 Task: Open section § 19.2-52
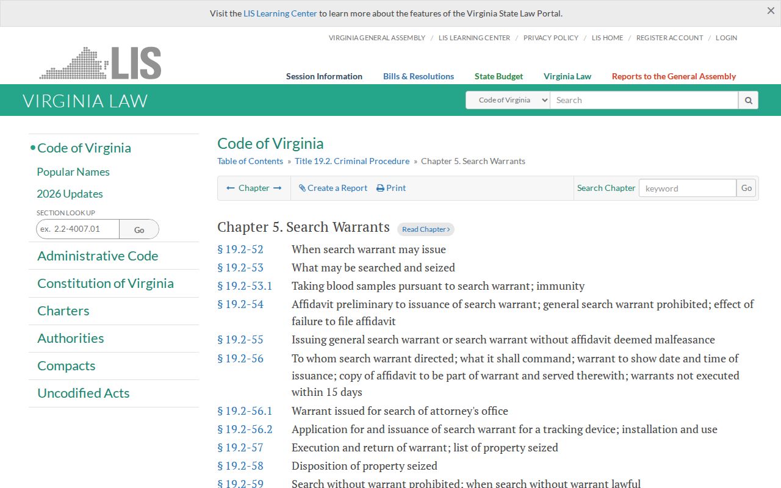[x=240, y=249]
